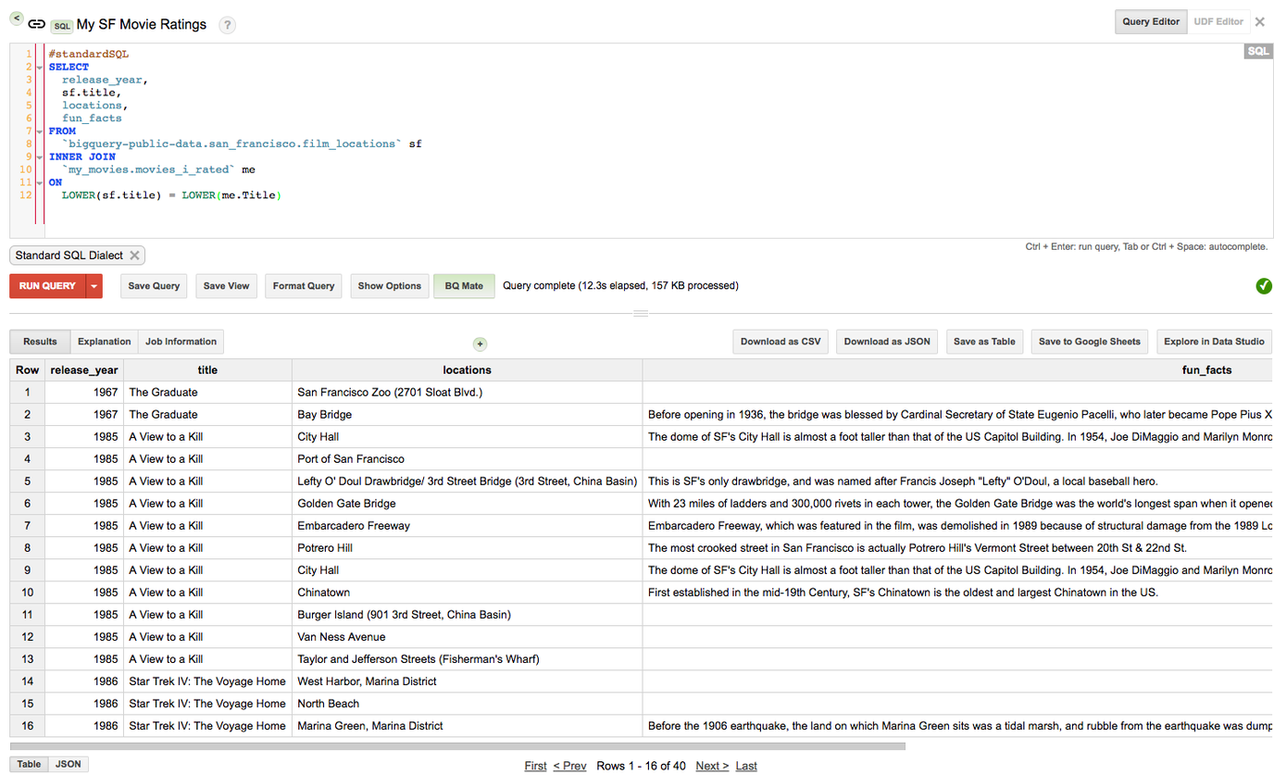The image size is (1274, 775).
Task: Click the link icon beside query title
Action: point(37,25)
